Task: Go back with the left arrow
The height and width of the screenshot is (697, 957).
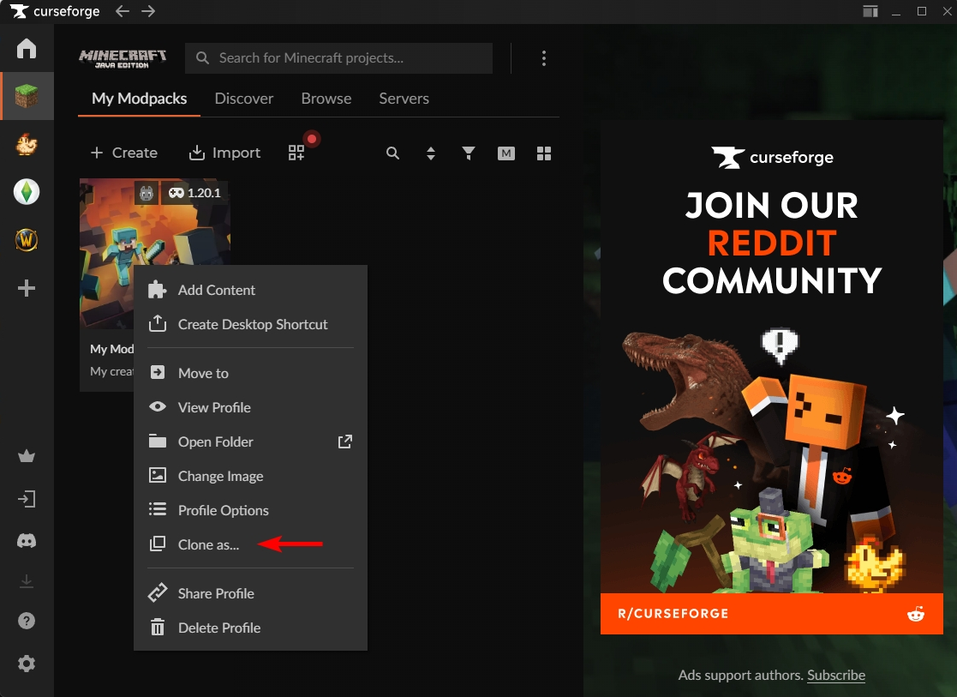Action: tap(122, 11)
